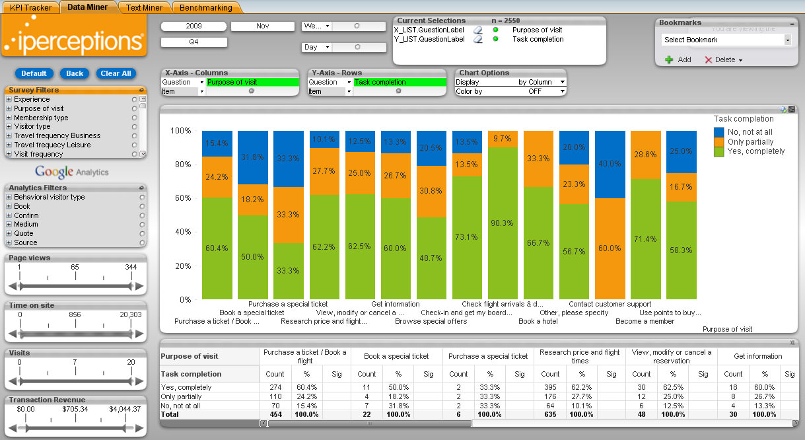
Task: Click the red X Delete bookmark icon
Action: [x=709, y=59]
